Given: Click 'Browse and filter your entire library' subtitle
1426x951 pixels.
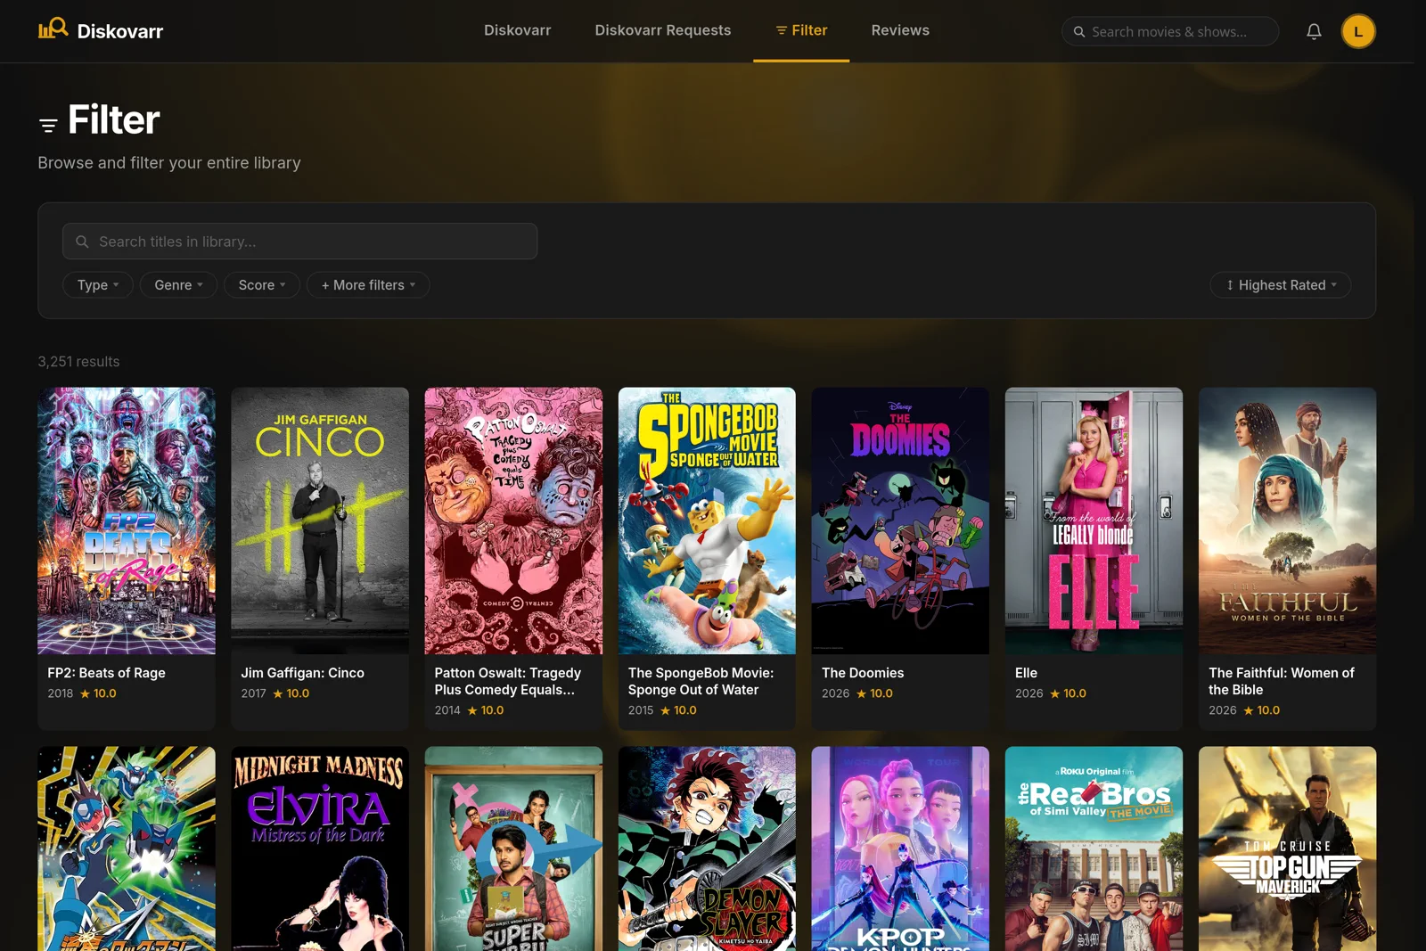Looking at the screenshot, I should (169, 163).
